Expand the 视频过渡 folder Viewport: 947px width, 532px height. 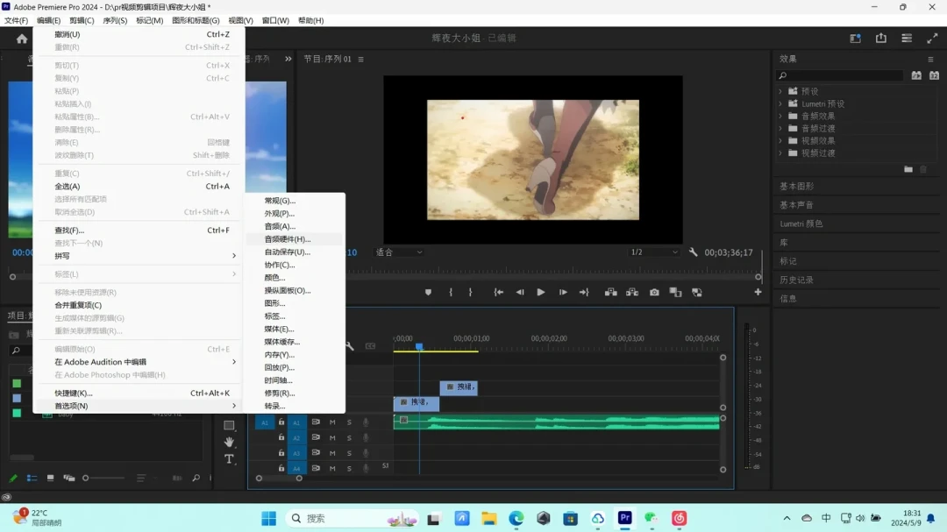coord(780,153)
